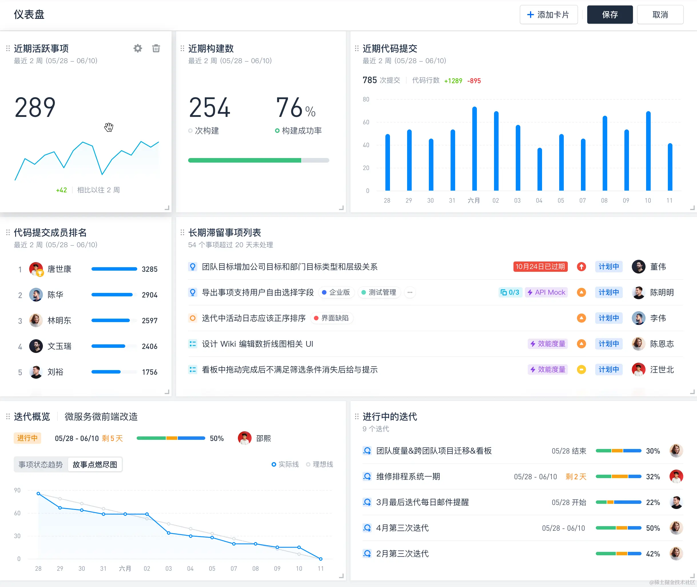
Task: Click red high-priority arrow on first stalled item
Action: 581,267
